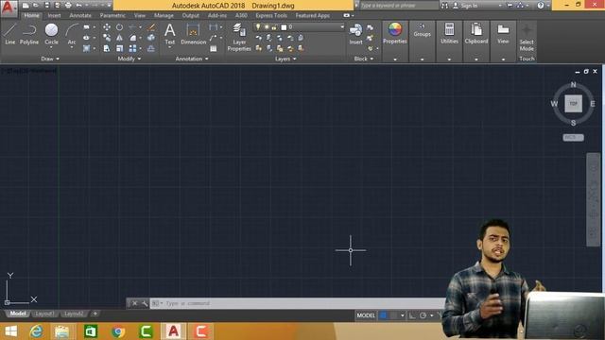Click the Copy tool in Modify panel
605x340 pixels.
click(107, 38)
